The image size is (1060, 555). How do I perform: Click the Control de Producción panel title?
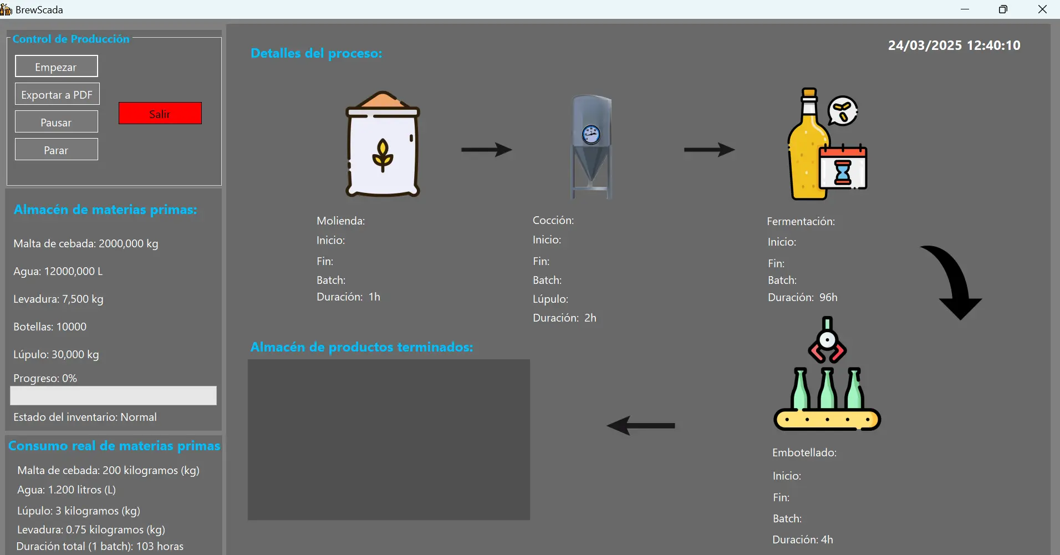tap(71, 38)
